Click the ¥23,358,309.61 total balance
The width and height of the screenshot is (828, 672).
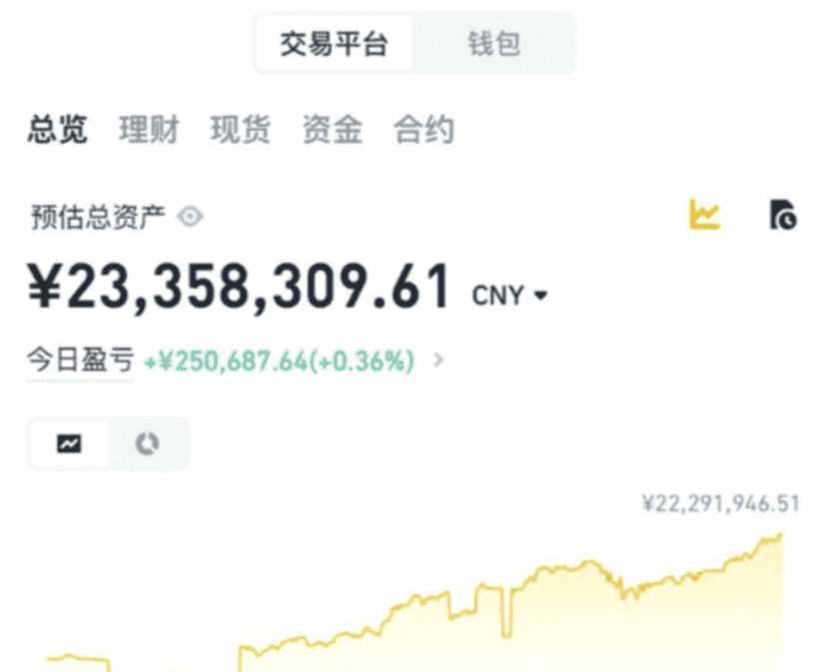pyautogui.click(x=239, y=288)
